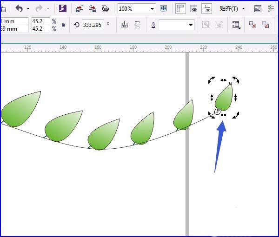Click the mirror vertically icon
This screenshot has height=237, width=279.
137,25
